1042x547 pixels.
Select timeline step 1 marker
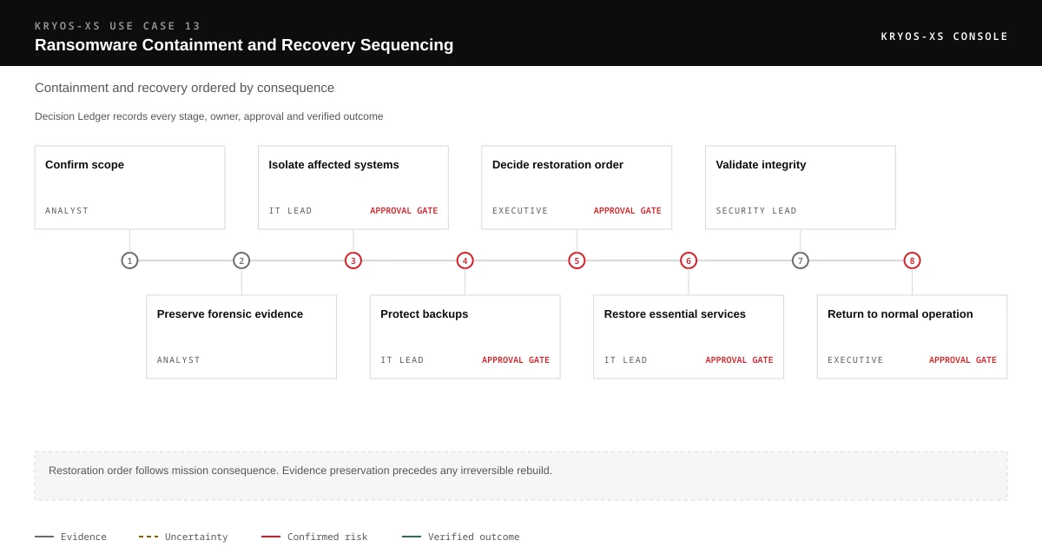coord(129,260)
